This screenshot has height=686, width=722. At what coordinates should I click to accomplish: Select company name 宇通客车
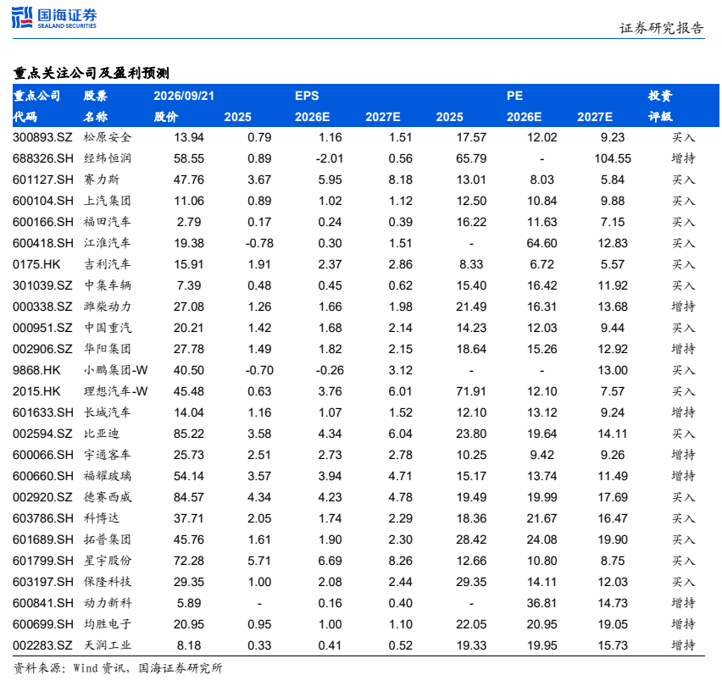[x=108, y=455]
